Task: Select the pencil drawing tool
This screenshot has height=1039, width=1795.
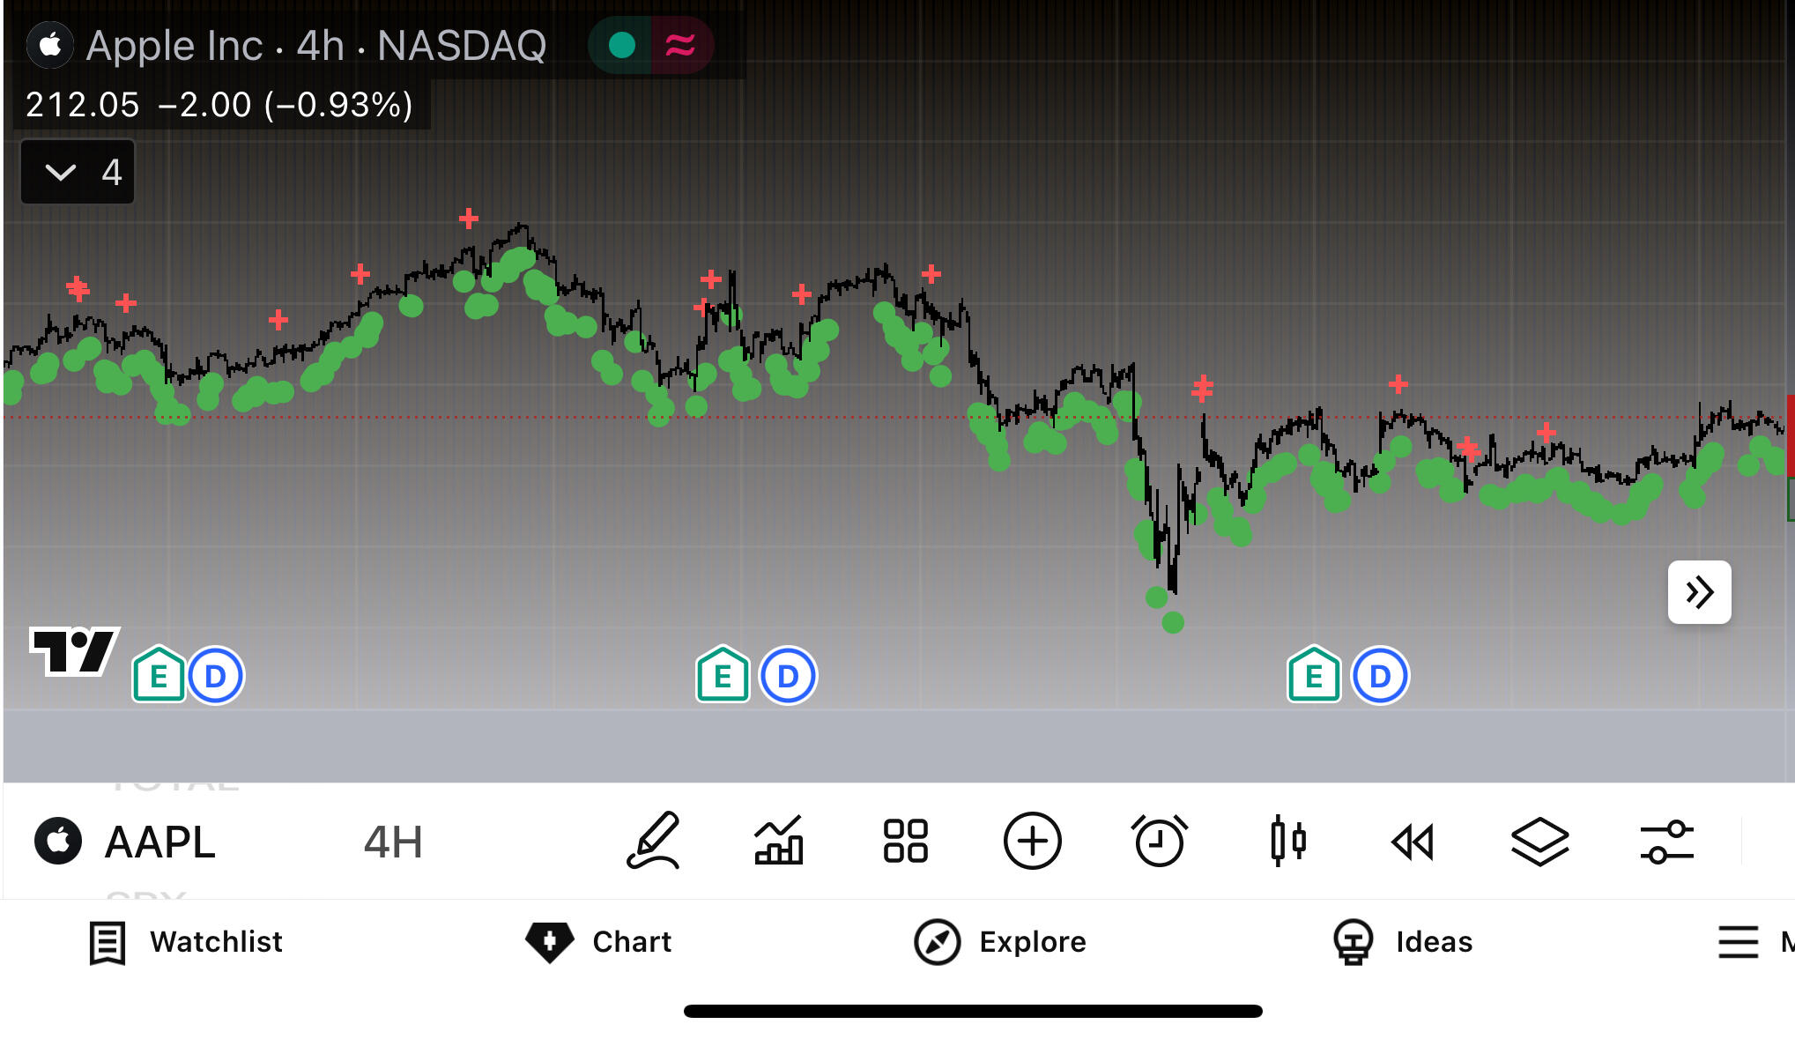Action: click(x=653, y=841)
